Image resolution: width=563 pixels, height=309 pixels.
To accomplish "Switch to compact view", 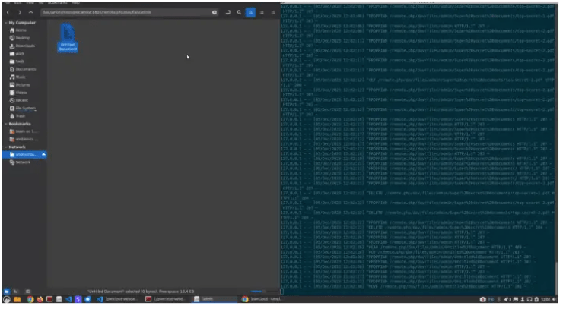I will click(272, 13).
